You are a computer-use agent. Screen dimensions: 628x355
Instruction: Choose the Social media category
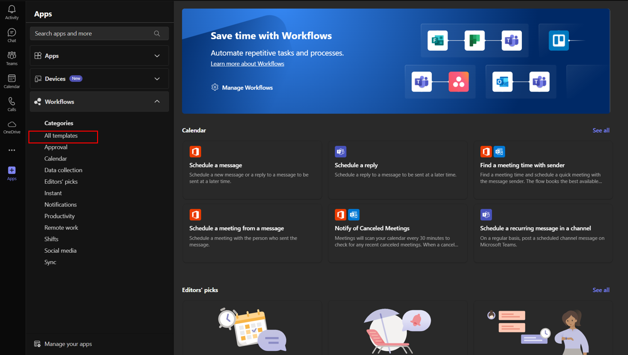tap(60, 250)
